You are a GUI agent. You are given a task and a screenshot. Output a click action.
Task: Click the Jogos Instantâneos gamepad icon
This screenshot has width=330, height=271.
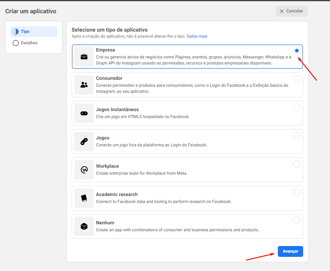[84, 113]
